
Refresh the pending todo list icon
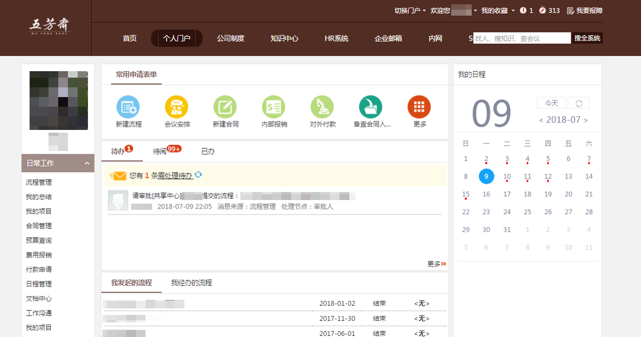[198, 175]
